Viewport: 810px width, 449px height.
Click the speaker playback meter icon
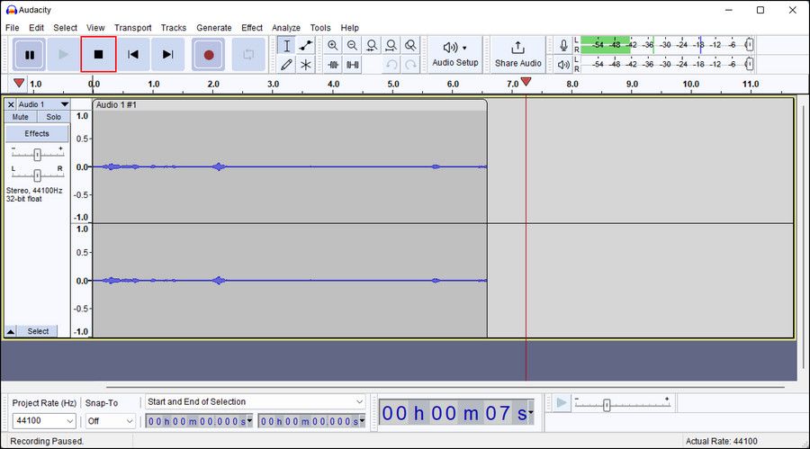point(563,65)
